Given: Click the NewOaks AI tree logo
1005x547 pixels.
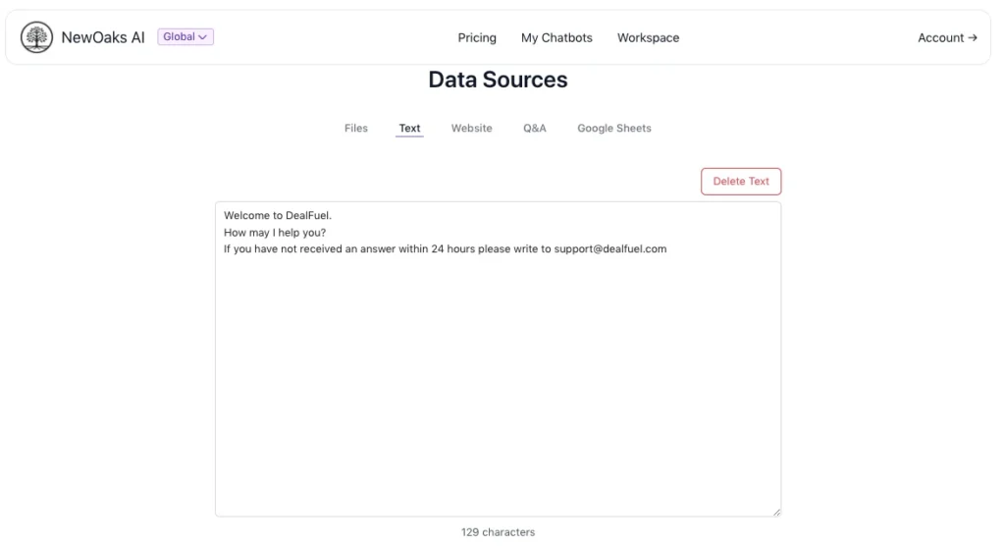Looking at the screenshot, I should click(x=36, y=37).
